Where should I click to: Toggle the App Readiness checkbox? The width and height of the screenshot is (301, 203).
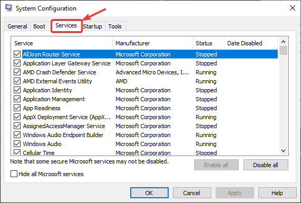[x=17, y=108]
